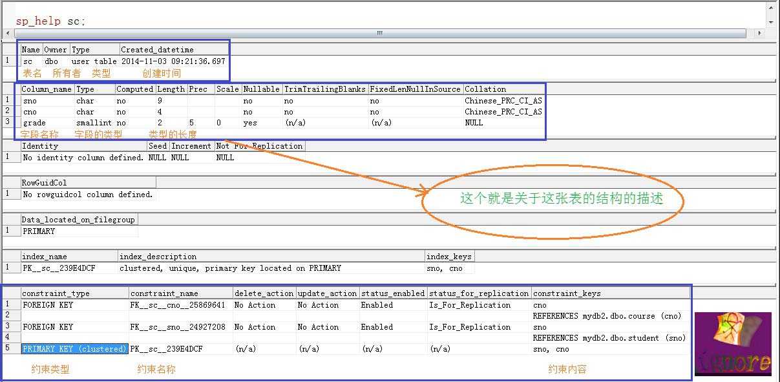Select the 'status_for_replication' column header
The width and height of the screenshot is (780, 382).
pyautogui.click(x=480, y=293)
